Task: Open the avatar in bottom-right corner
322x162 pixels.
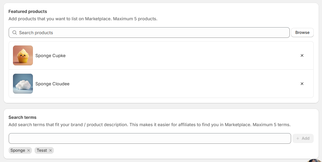Action: [x=315, y=161]
